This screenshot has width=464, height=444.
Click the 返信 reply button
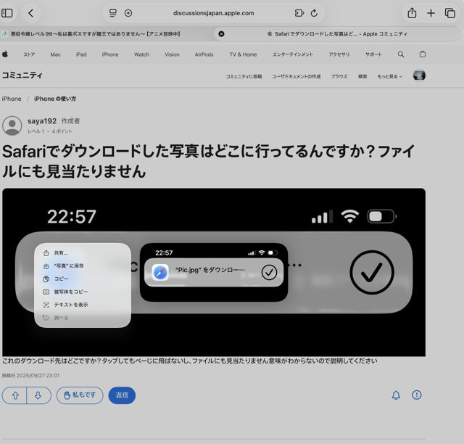[122, 395]
